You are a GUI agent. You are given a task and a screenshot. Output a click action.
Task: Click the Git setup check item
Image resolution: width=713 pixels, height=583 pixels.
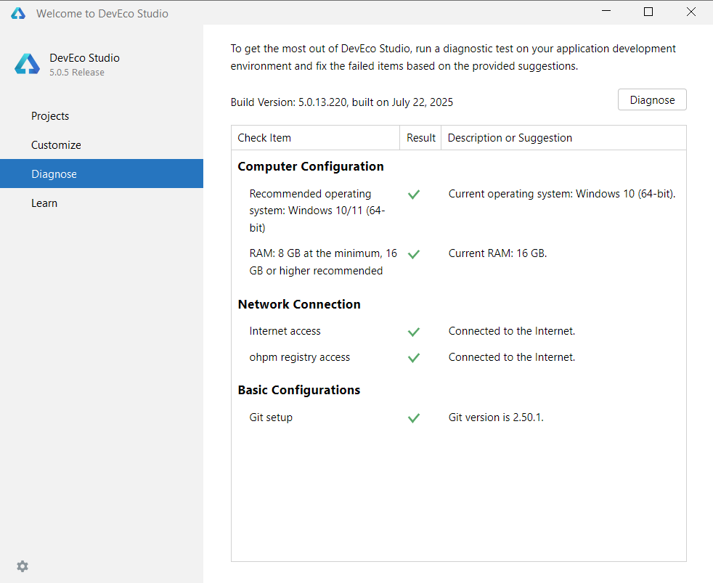tap(271, 417)
